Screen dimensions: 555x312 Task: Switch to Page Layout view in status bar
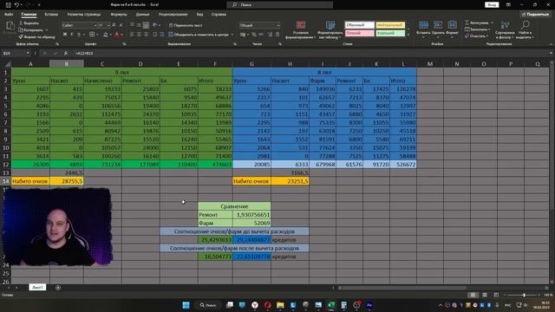(x=485, y=295)
